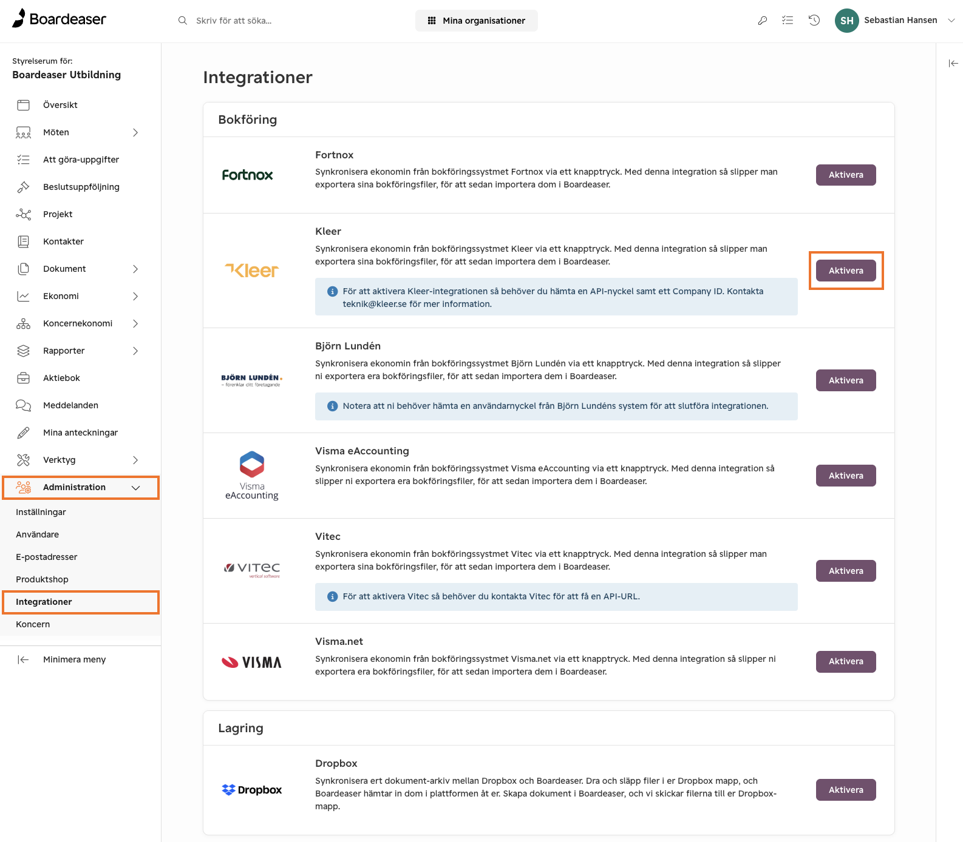Collapse the right side panel arrow
Viewport: 963px width, 842px height.
[x=953, y=63]
